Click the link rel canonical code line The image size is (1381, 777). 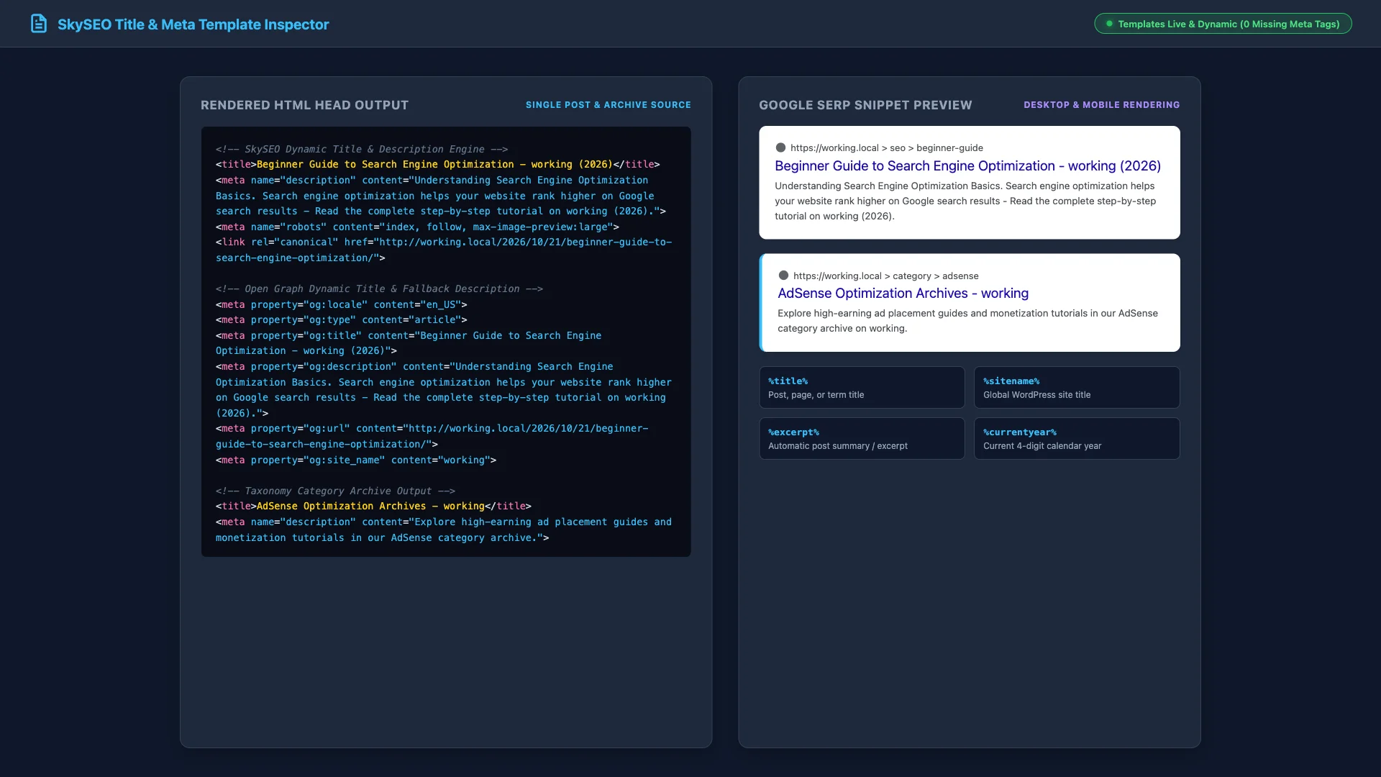click(x=444, y=250)
